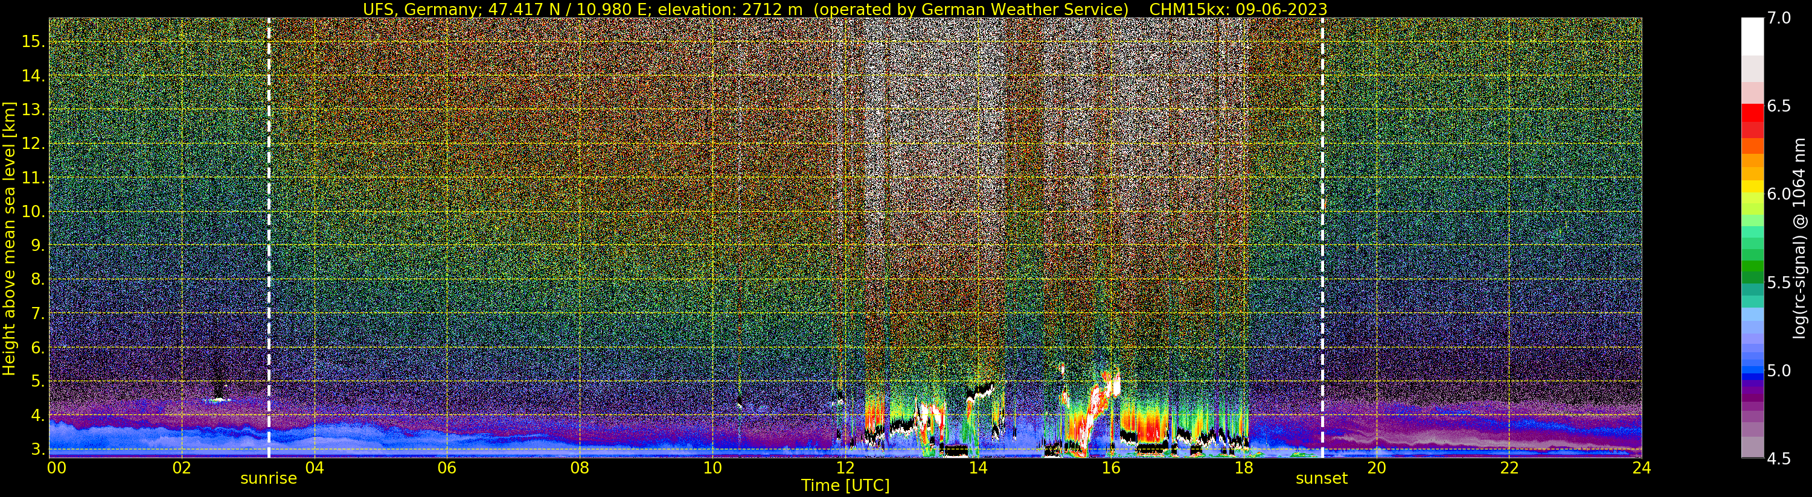Click the white top segment of the colorbar
Viewport: 1812px width, 497px height.
1752,37
